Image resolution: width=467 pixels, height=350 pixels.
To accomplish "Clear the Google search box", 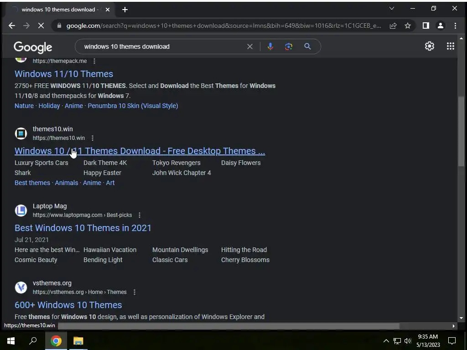I will click(x=250, y=46).
